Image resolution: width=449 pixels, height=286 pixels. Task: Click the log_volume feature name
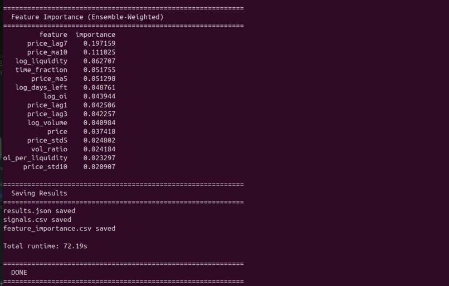(x=47, y=123)
